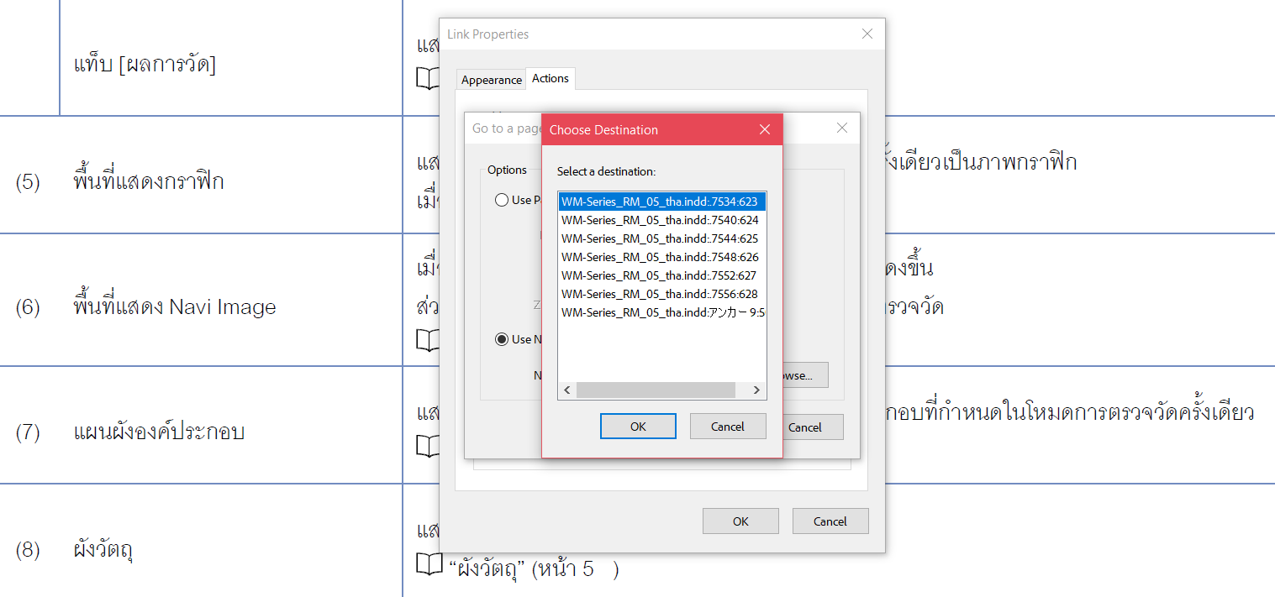Switch to the Appearance tab
The height and width of the screenshot is (597, 1275).
pos(491,79)
